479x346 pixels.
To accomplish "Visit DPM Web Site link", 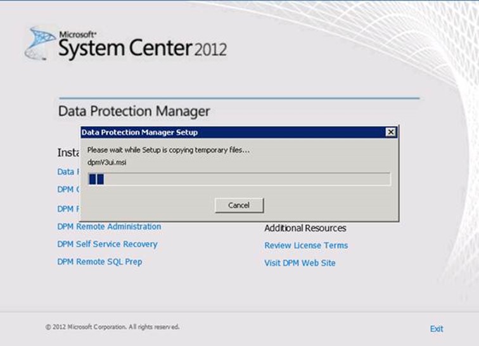I will click(x=300, y=263).
